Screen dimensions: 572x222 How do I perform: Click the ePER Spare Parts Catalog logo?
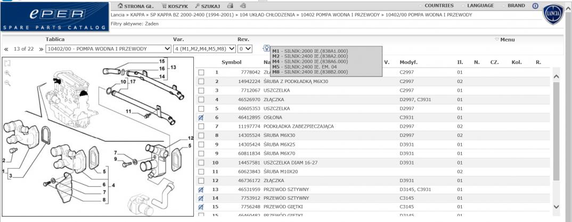tap(55, 17)
